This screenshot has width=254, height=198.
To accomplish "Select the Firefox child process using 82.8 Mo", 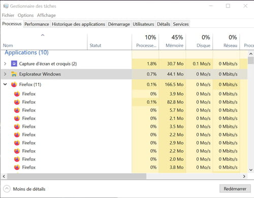I will pyautogui.click(x=124, y=102).
